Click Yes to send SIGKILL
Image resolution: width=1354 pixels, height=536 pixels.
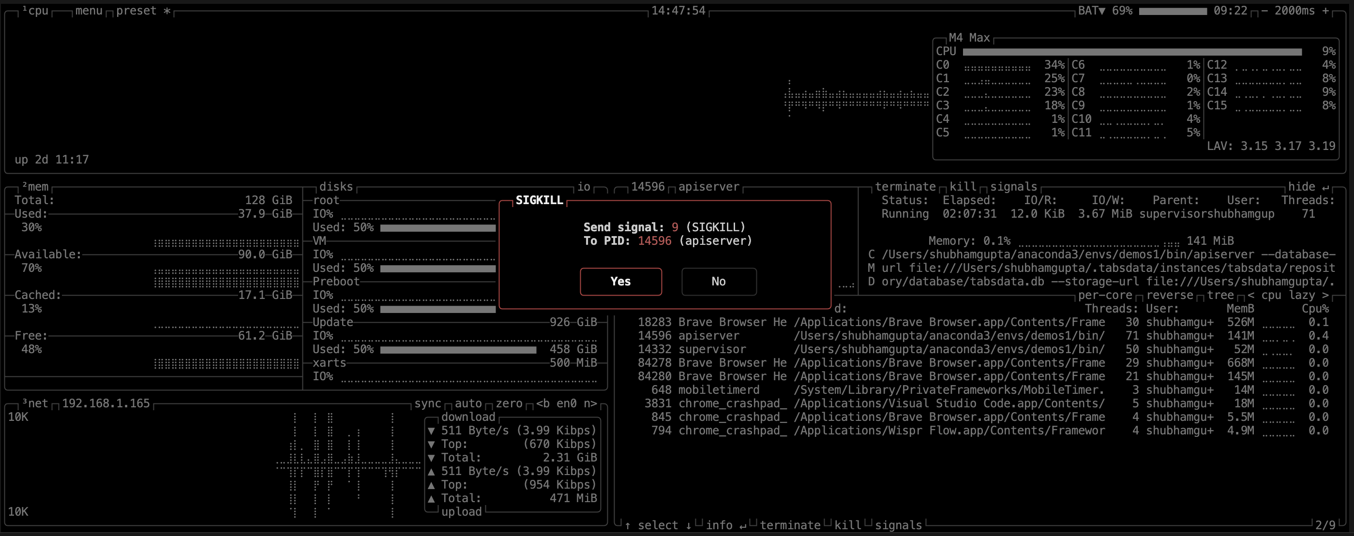pos(620,282)
